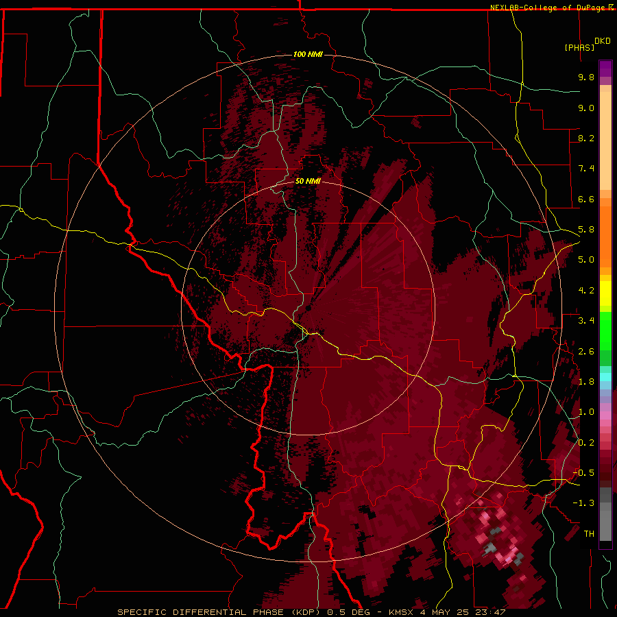Click the -0.5 scale value
The height and width of the screenshot is (617, 617).
pyautogui.click(x=584, y=473)
